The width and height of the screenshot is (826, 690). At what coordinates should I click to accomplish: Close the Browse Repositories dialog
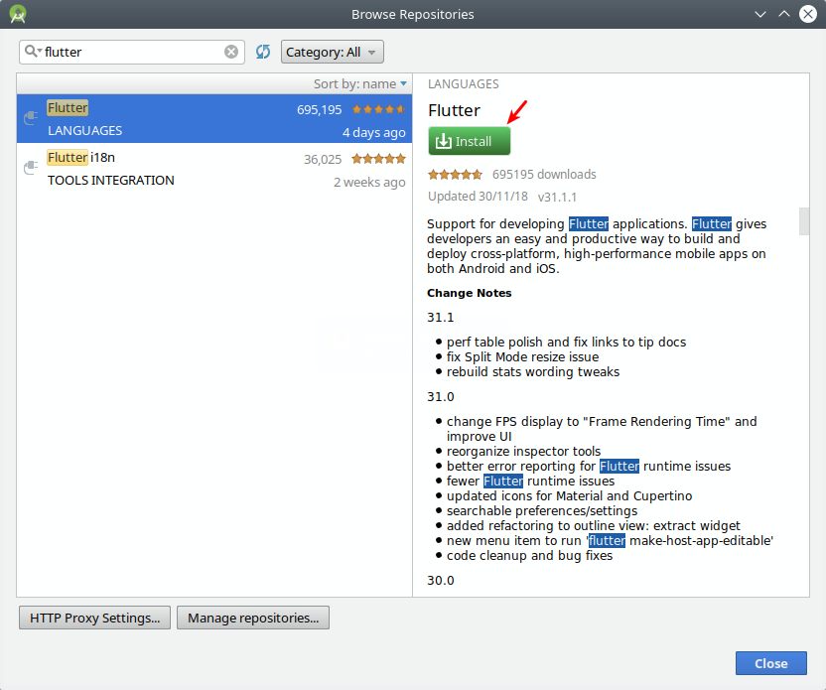point(770,663)
